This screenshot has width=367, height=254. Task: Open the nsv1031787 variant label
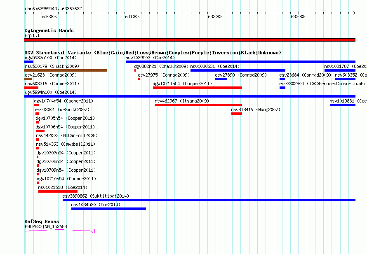346,66
